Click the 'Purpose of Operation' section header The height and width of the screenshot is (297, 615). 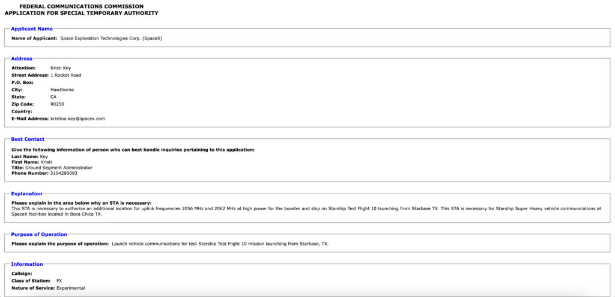pyautogui.click(x=39, y=235)
